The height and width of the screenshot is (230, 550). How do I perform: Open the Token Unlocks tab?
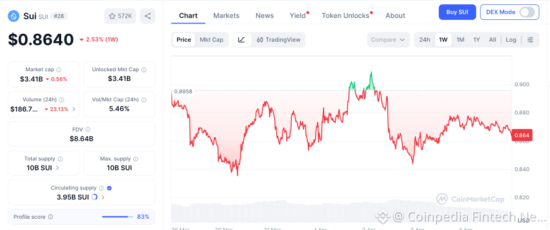tap(345, 16)
